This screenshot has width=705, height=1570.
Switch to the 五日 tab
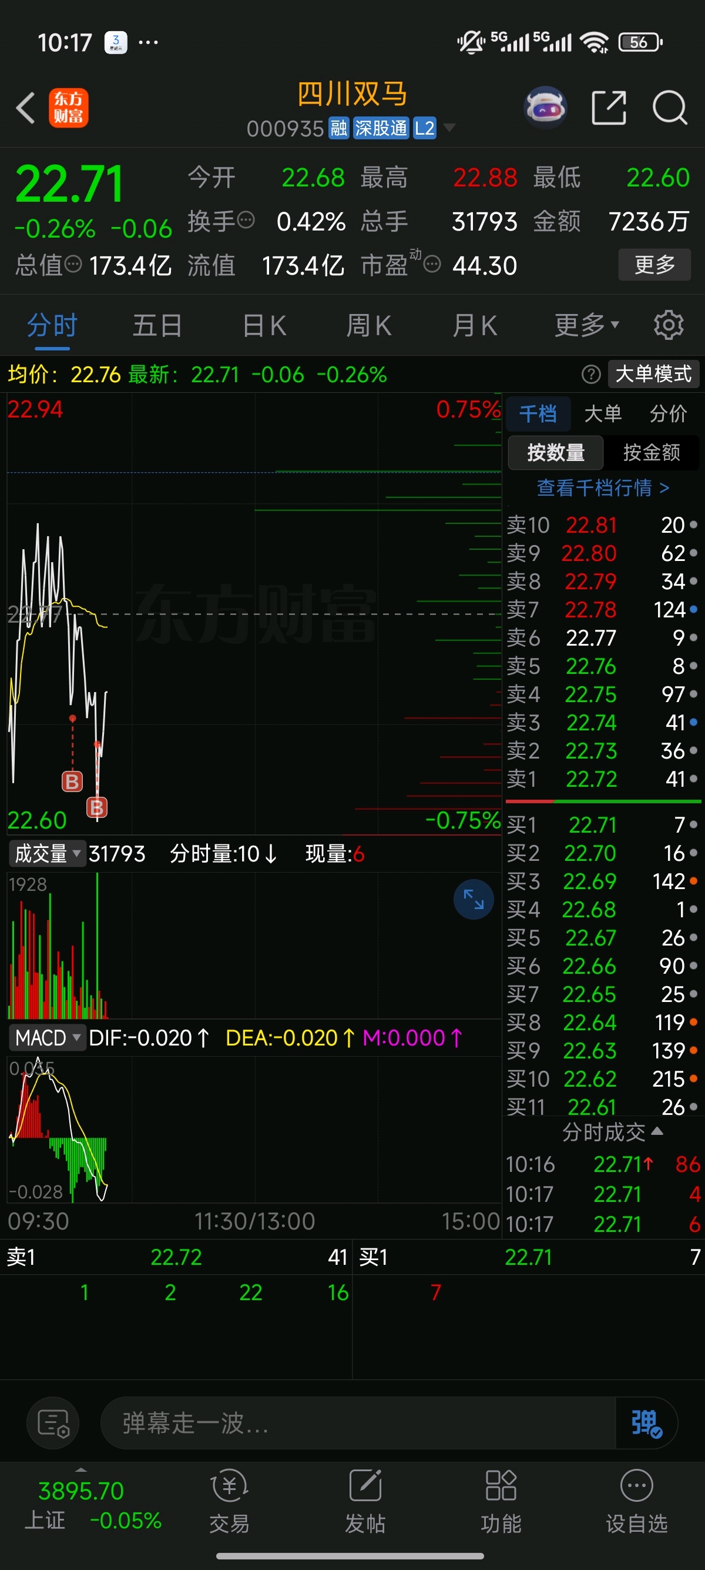[x=157, y=325]
